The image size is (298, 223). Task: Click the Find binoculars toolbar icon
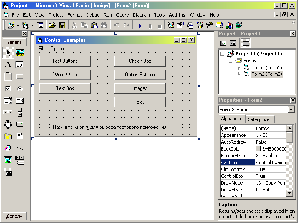coord(104,25)
